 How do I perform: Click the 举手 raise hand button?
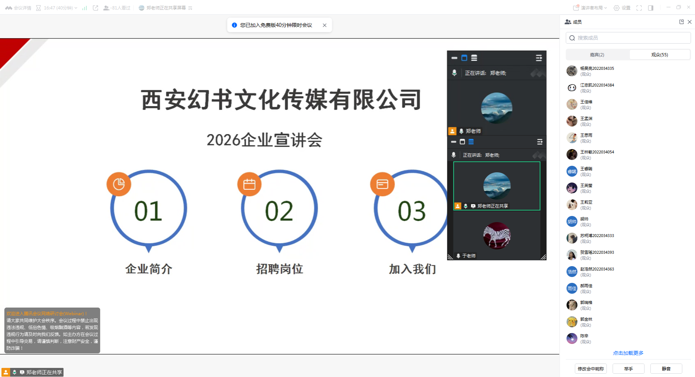pyautogui.click(x=628, y=369)
